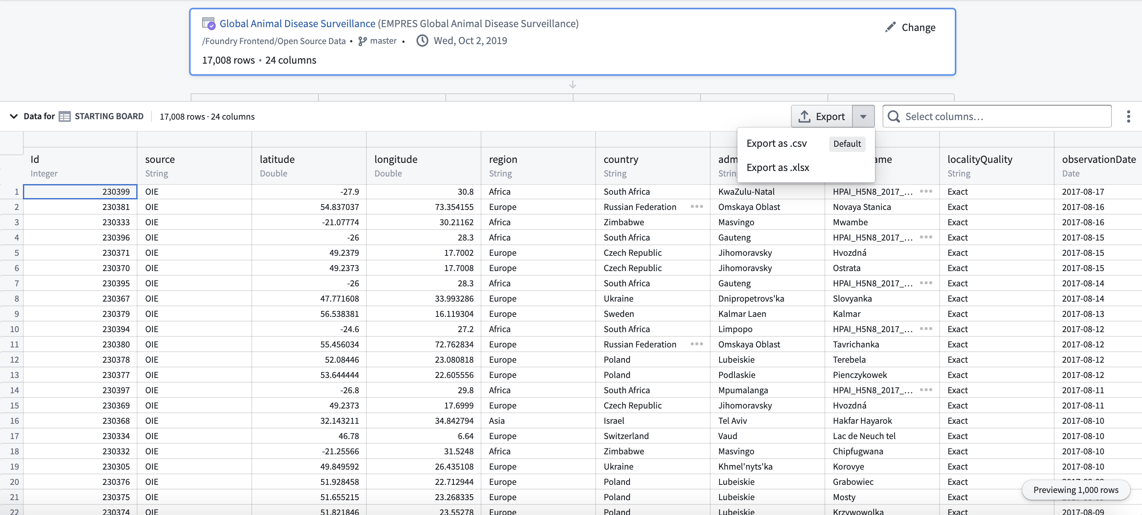Click the Starting Board table icon
The width and height of the screenshot is (1142, 515).
[x=65, y=117]
